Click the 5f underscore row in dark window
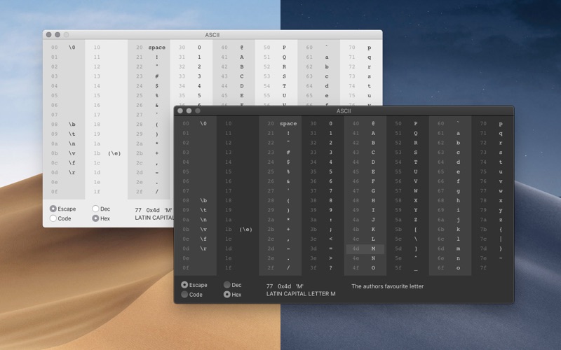The height and width of the screenshot is (350, 561). tap(407, 268)
